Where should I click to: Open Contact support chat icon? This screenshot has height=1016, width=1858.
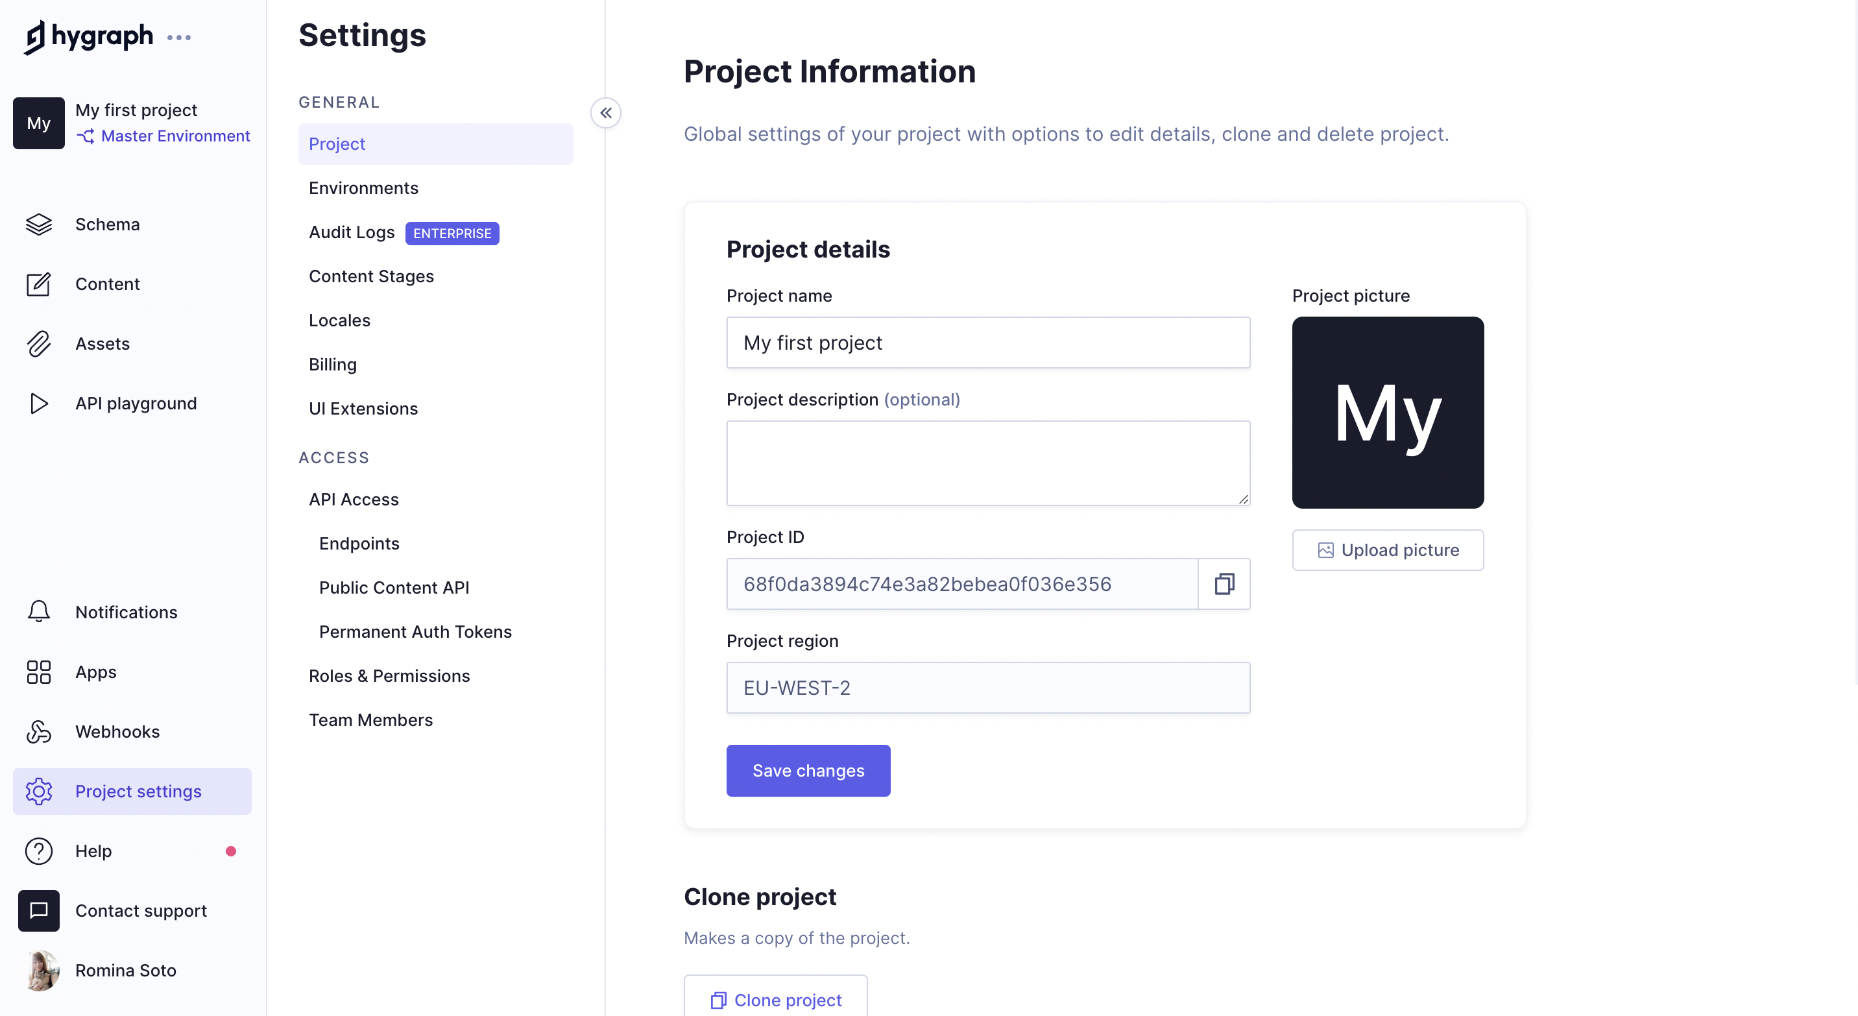pyautogui.click(x=39, y=911)
